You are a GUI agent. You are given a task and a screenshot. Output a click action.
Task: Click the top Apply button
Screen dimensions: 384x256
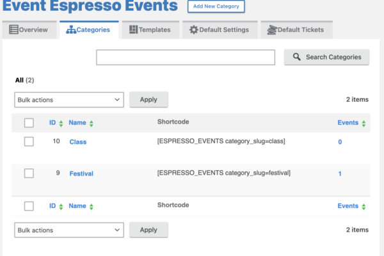tap(148, 100)
